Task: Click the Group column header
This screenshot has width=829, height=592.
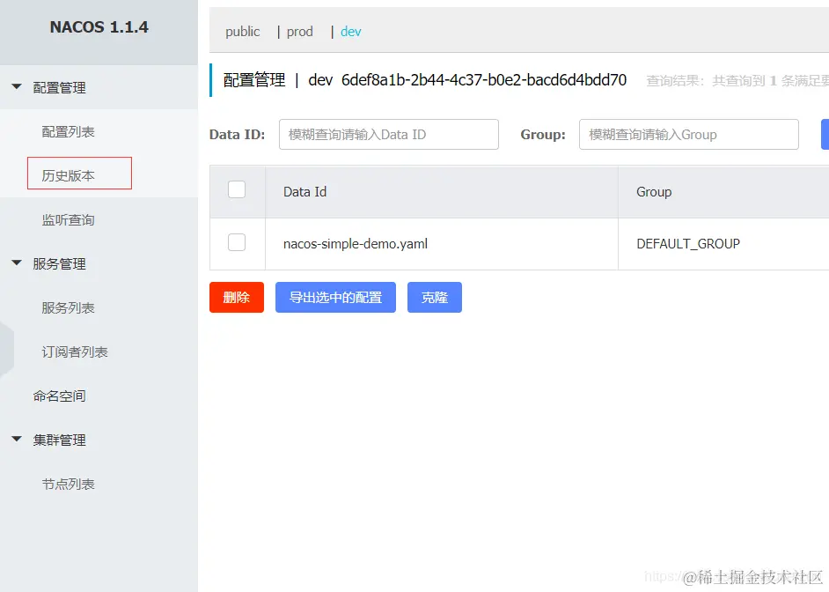Action: (x=654, y=192)
